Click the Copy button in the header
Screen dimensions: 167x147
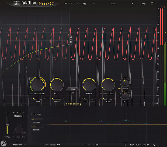84,3
